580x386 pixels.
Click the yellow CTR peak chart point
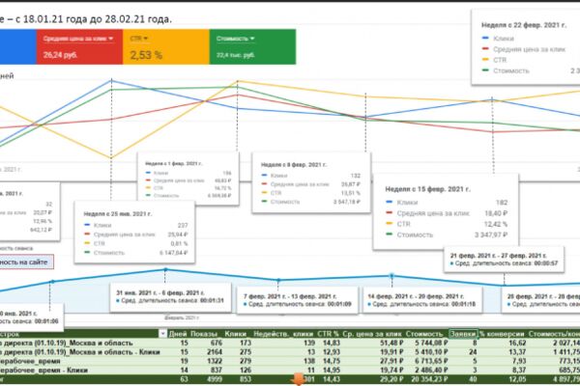coord(238,81)
